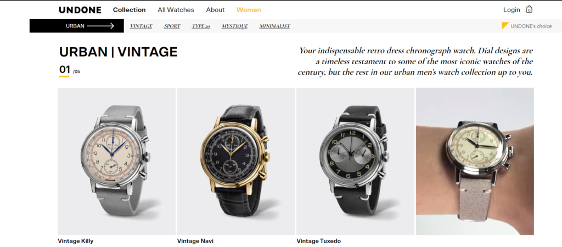This screenshot has width=562, height=247.
Task: Click the Vintage Navi product name
Action: click(195, 241)
